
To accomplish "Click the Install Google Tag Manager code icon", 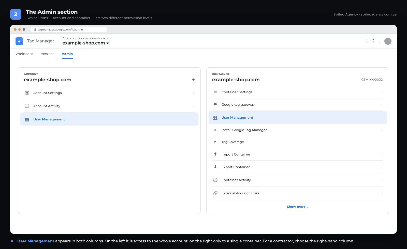I will click(x=215, y=130).
